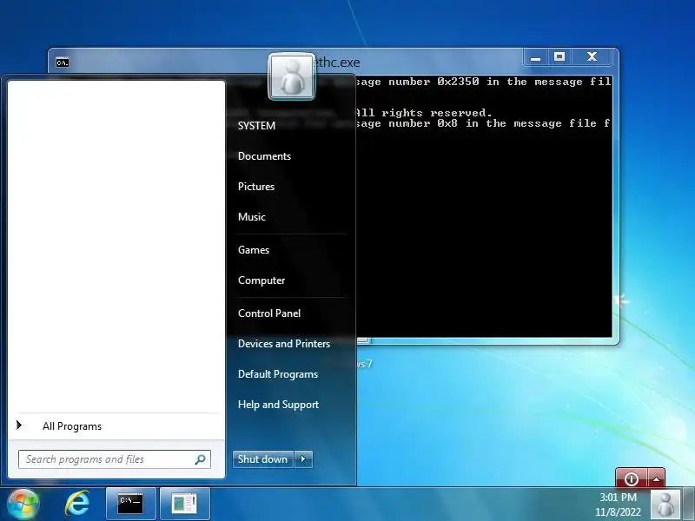Switch to the command prompt taskbar button

131,504
